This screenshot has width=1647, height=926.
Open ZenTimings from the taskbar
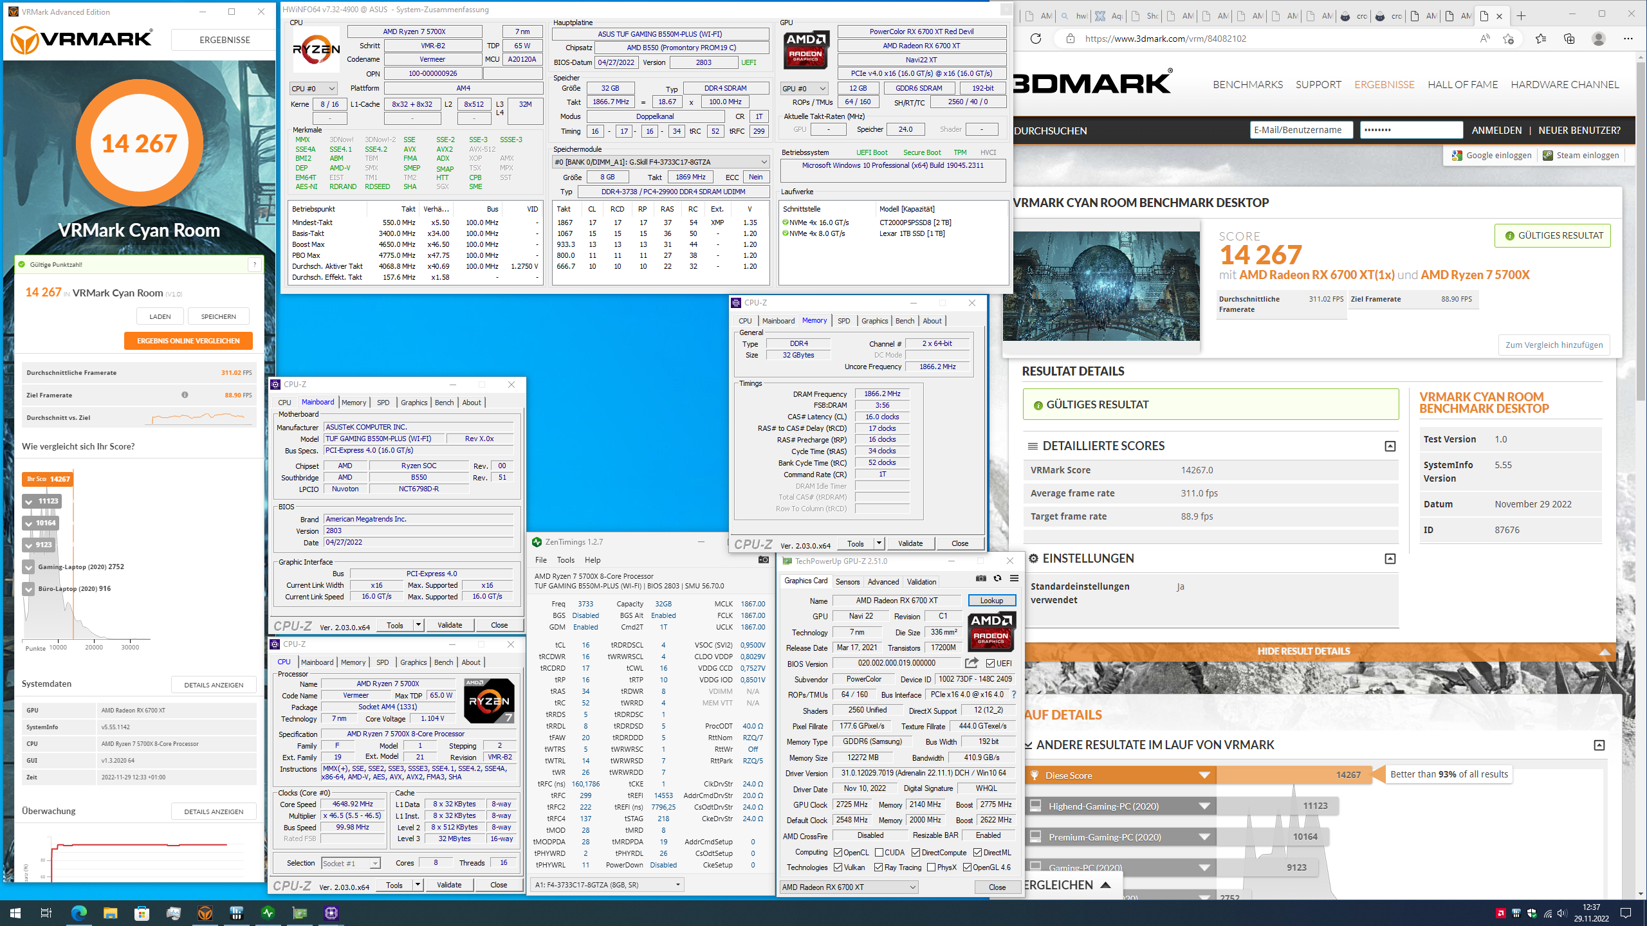point(268,912)
